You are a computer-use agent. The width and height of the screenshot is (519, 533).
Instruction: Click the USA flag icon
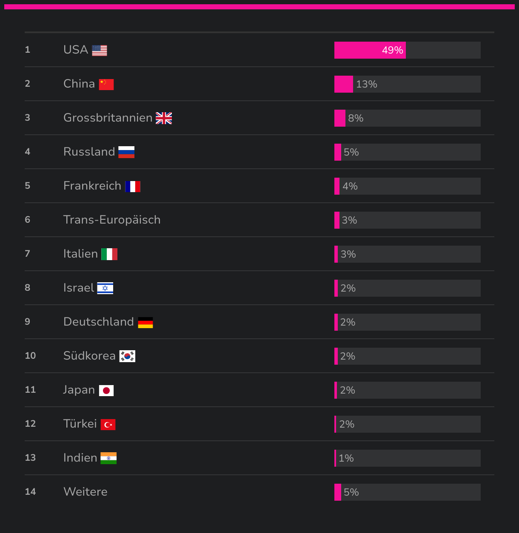tap(100, 51)
